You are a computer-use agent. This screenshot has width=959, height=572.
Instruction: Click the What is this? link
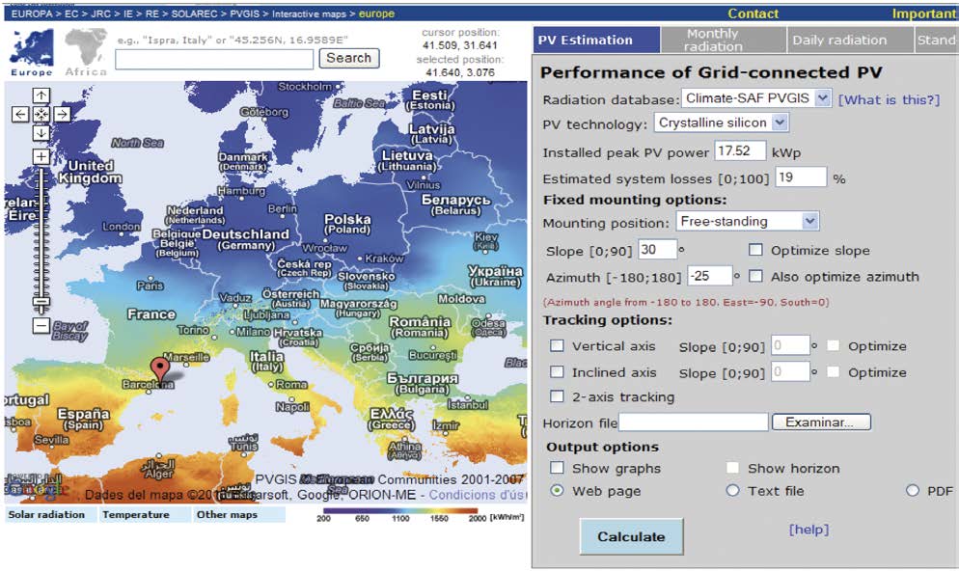888,99
